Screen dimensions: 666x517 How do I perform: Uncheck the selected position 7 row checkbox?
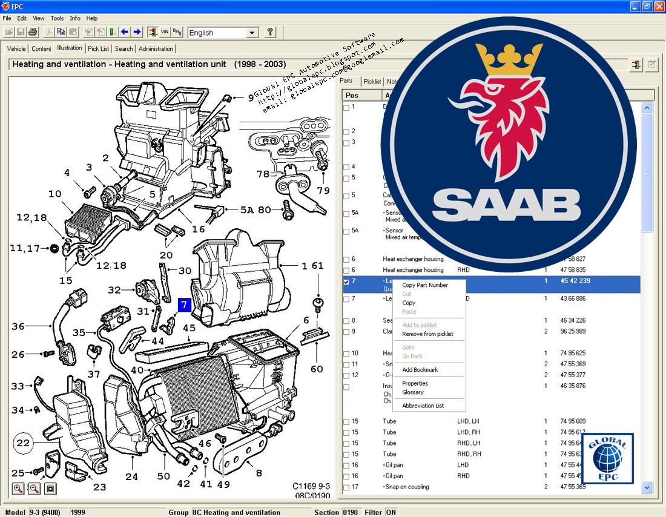pos(346,282)
